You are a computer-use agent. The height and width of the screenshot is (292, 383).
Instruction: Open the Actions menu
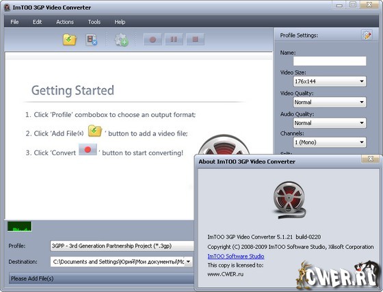(x=65, y=22)
